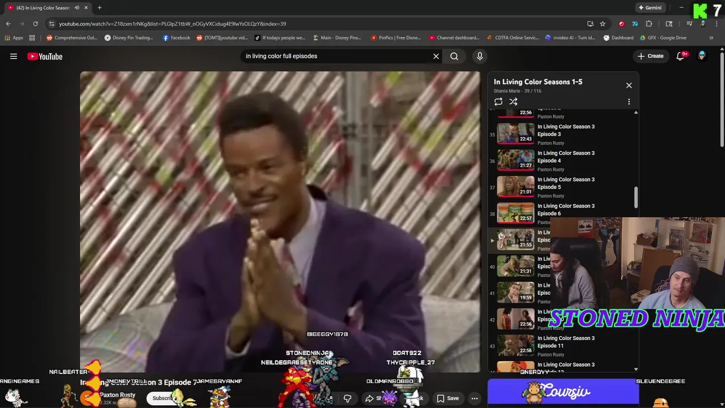The width and height of the screenshot is (725, 408).
Task: Open the YouTube guide hamburger menu
Action: coord(14,56)
